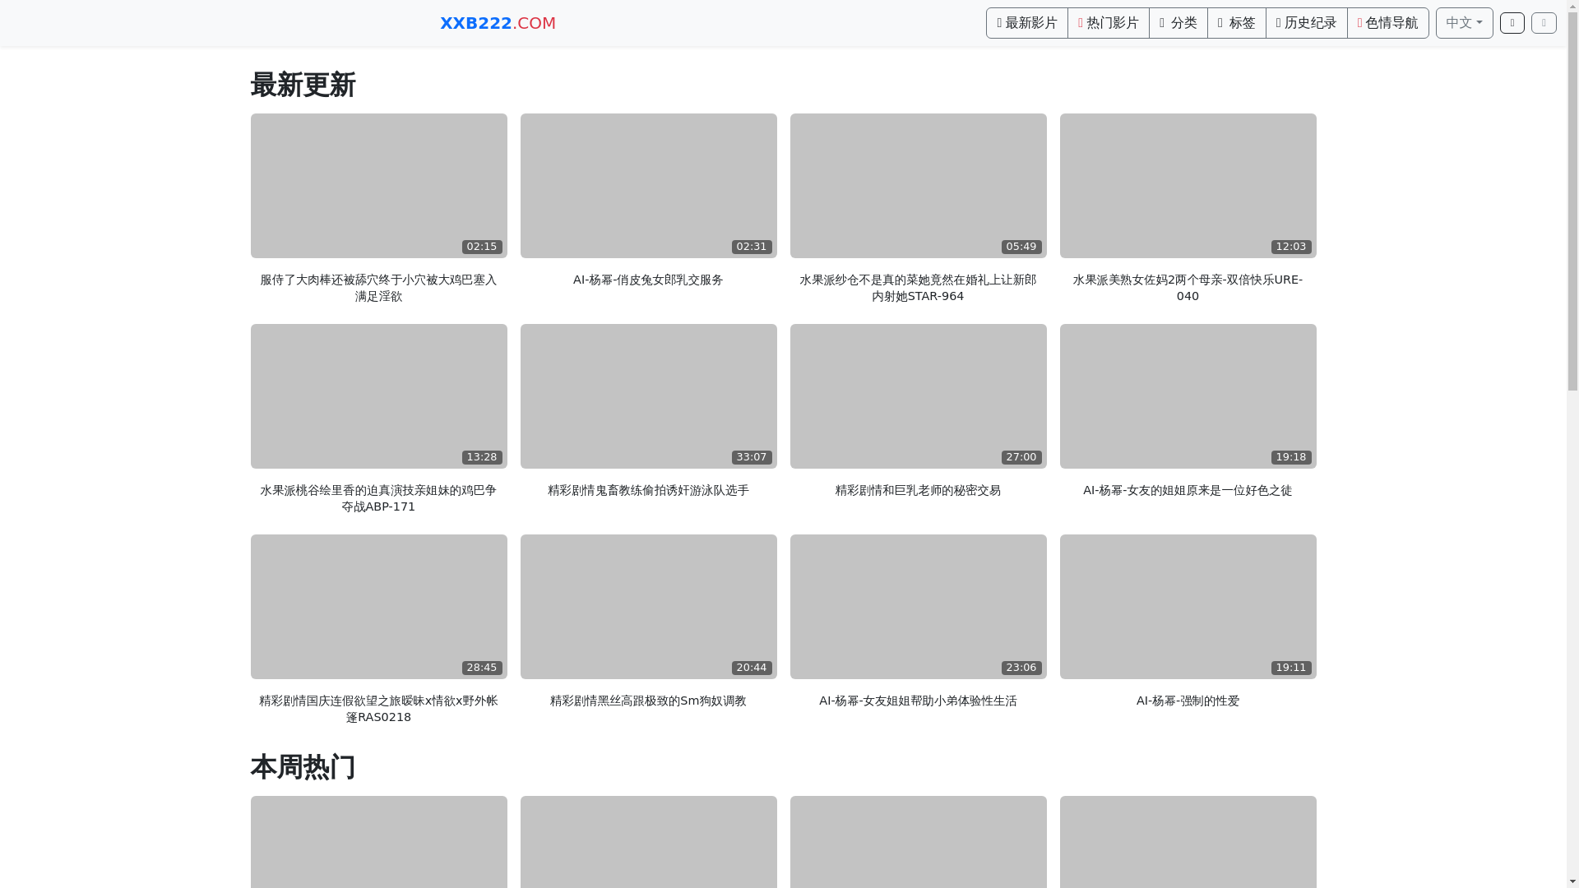Open the thumbnail with duration 19:18

(1188, 396)
